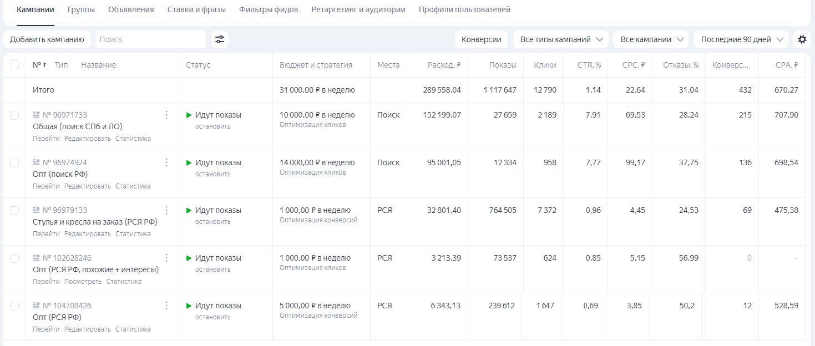Open three-dot menu for campaign 96974924

[166, 162]
